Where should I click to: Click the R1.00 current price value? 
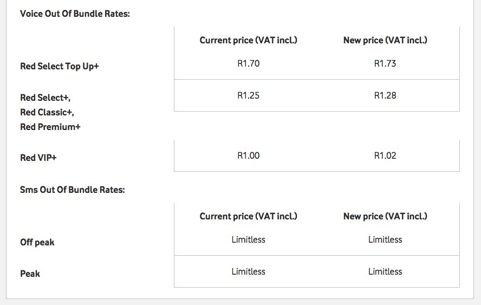tap(248, 155)
